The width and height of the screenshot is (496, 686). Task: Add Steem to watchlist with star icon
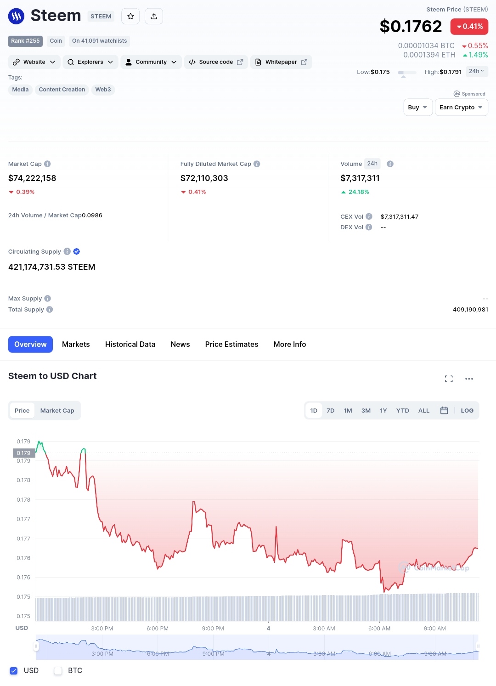(130, 16)
